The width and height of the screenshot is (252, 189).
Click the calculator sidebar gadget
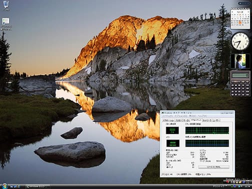click(240, 83)
